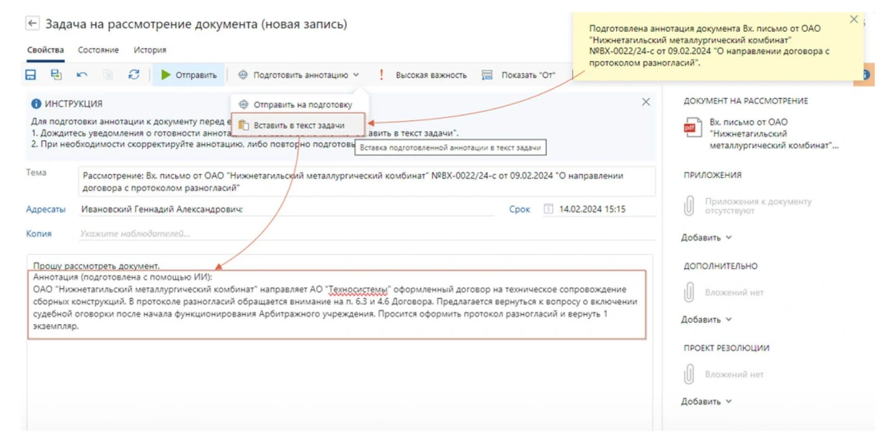Click the Undo arrow icon
Viewport: 885px width, 442px height.
point(82,75)
